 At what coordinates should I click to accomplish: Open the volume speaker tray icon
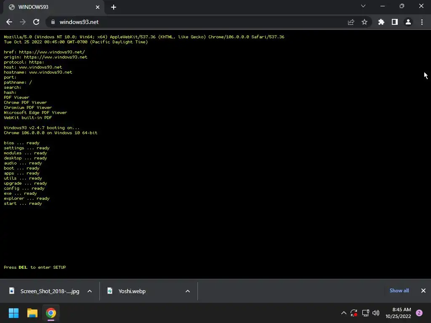click(x=376, y=313)
